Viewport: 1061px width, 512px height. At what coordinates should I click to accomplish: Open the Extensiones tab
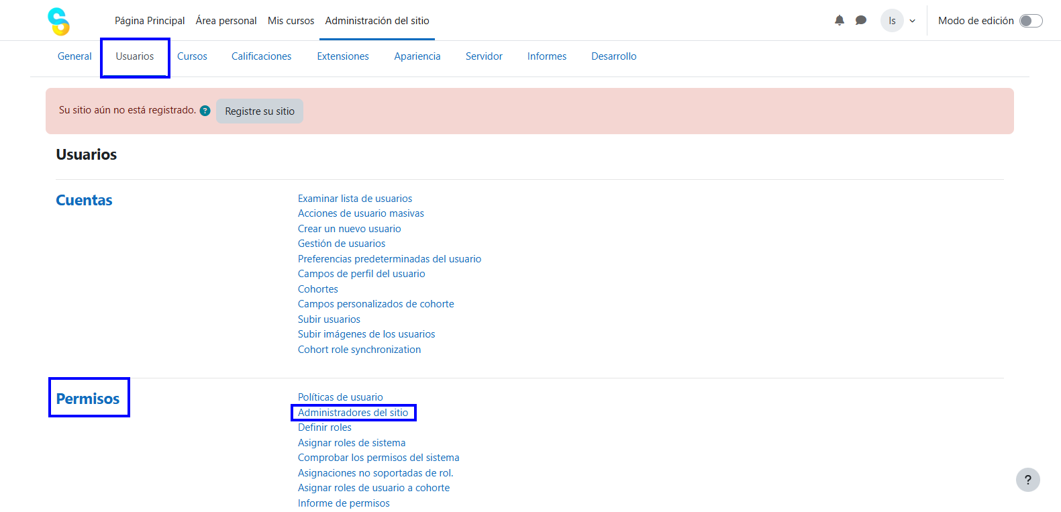point(343,56)
